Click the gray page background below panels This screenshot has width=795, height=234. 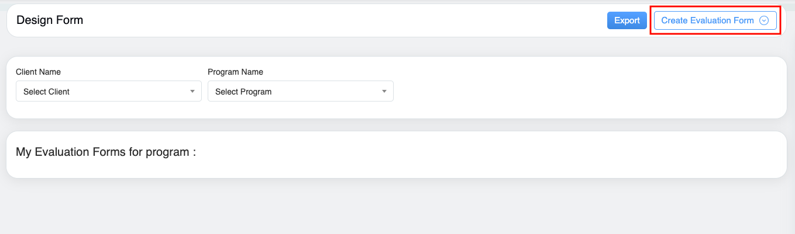click(x=398, y=207)
